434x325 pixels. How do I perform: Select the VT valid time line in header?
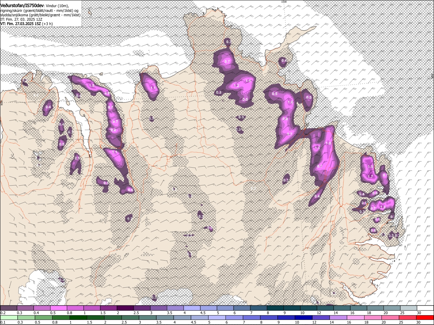click(26, 24)
